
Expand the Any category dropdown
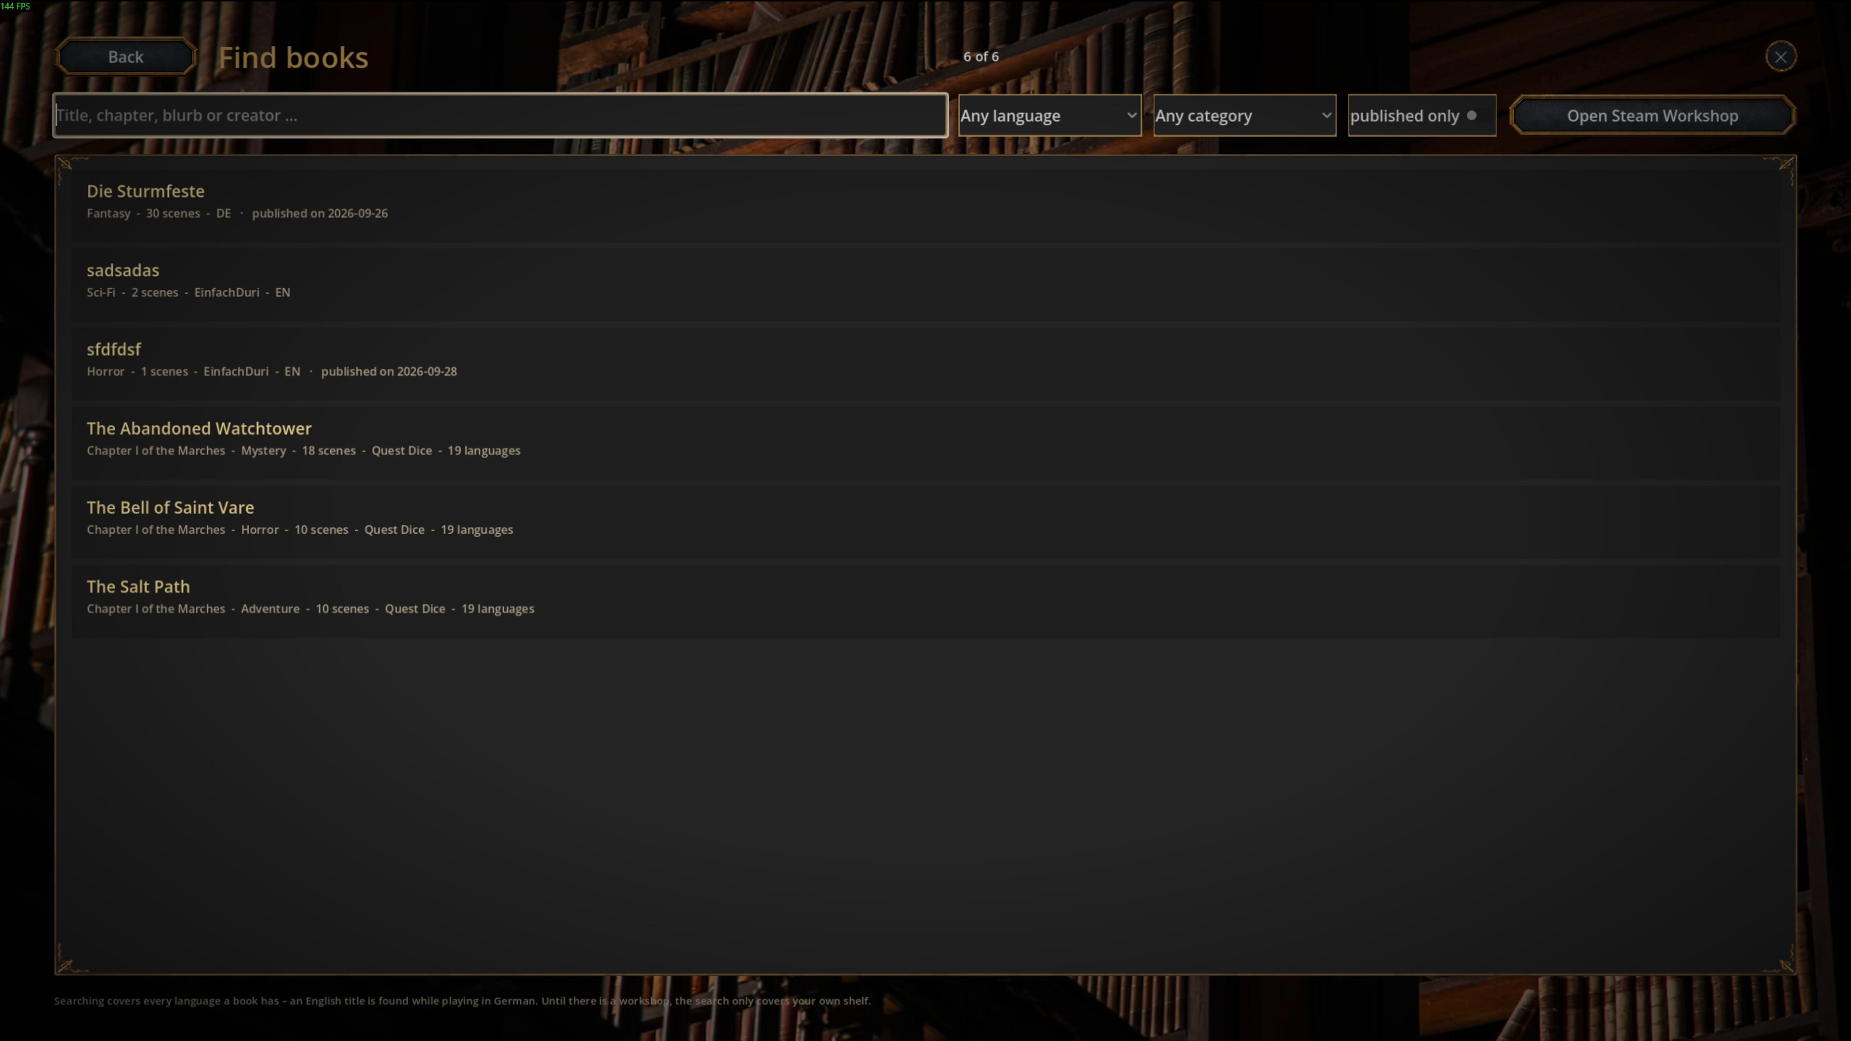(x=1244, y=115)
